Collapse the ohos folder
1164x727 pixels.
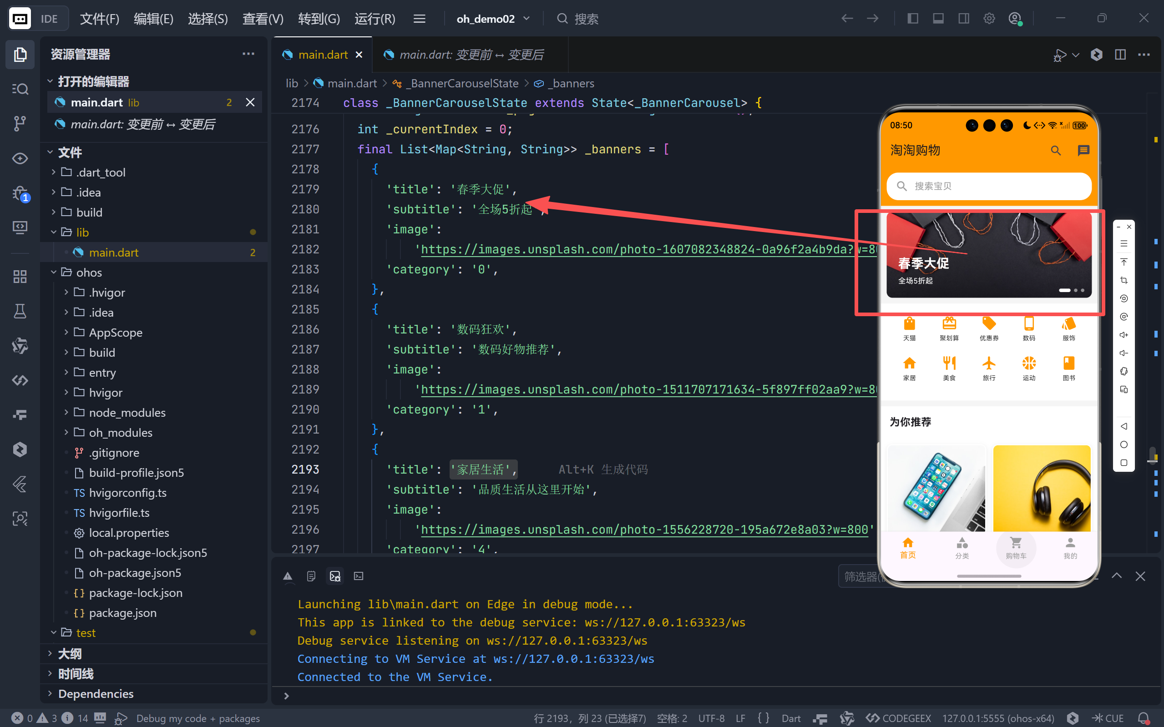pyautogui.click(x=89, y=273)
